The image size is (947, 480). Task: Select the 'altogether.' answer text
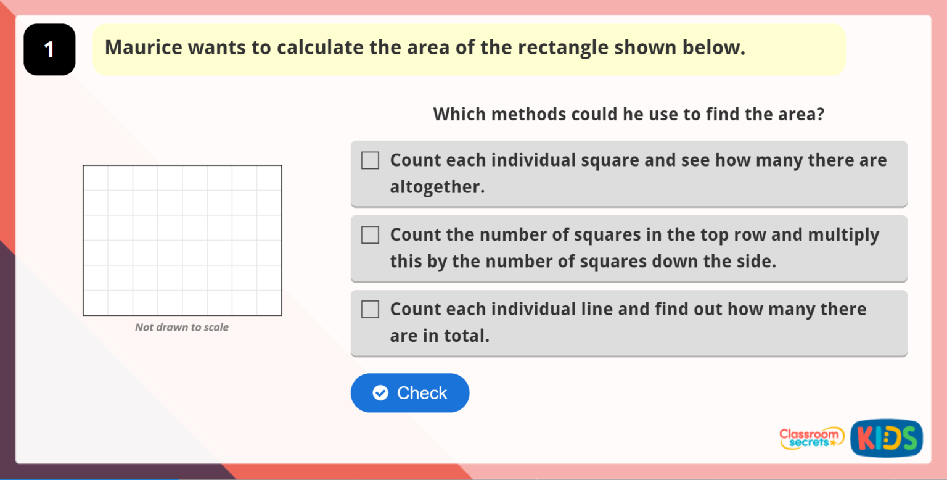pos(437,187)
